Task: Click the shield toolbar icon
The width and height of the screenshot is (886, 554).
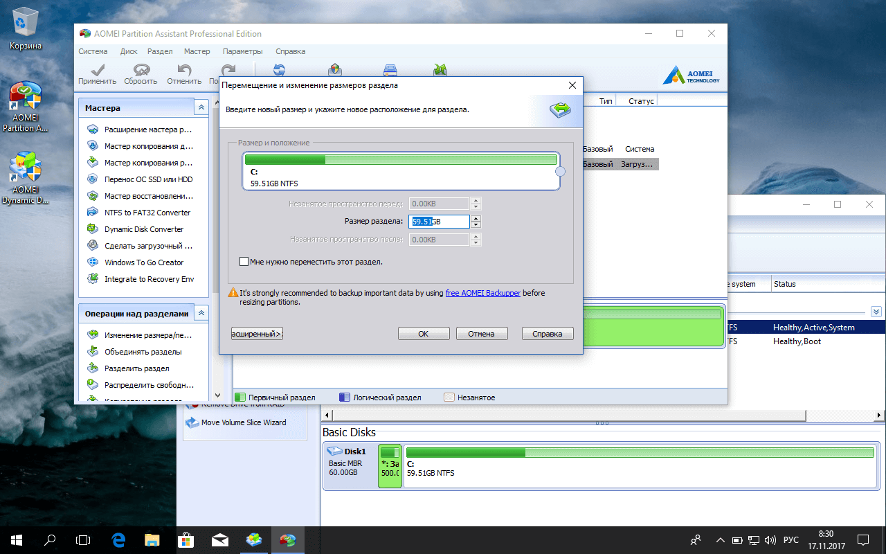Action: pos(335,69)
